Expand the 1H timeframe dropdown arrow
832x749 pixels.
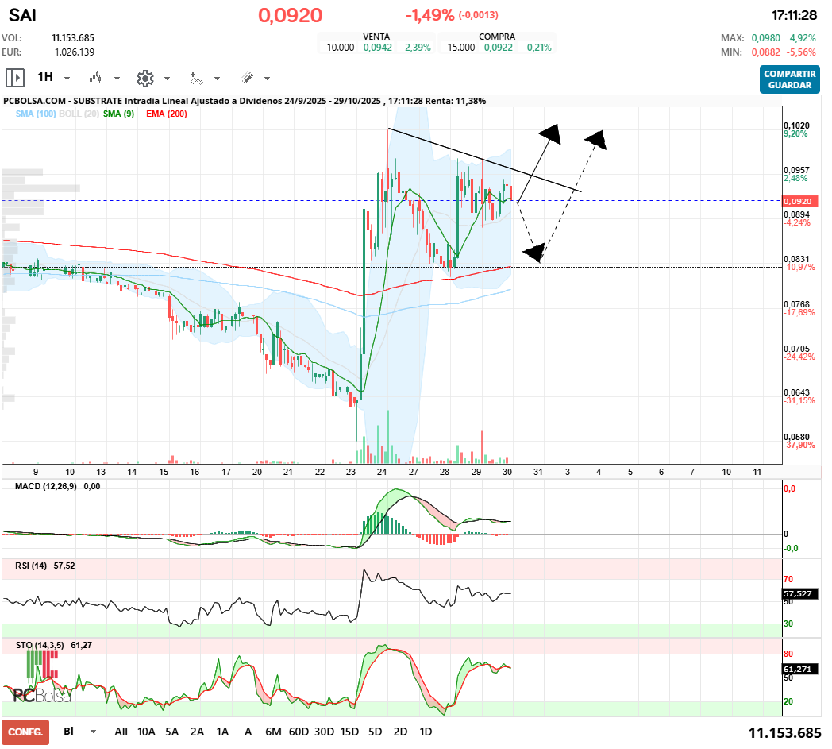[x=67, y=79]
